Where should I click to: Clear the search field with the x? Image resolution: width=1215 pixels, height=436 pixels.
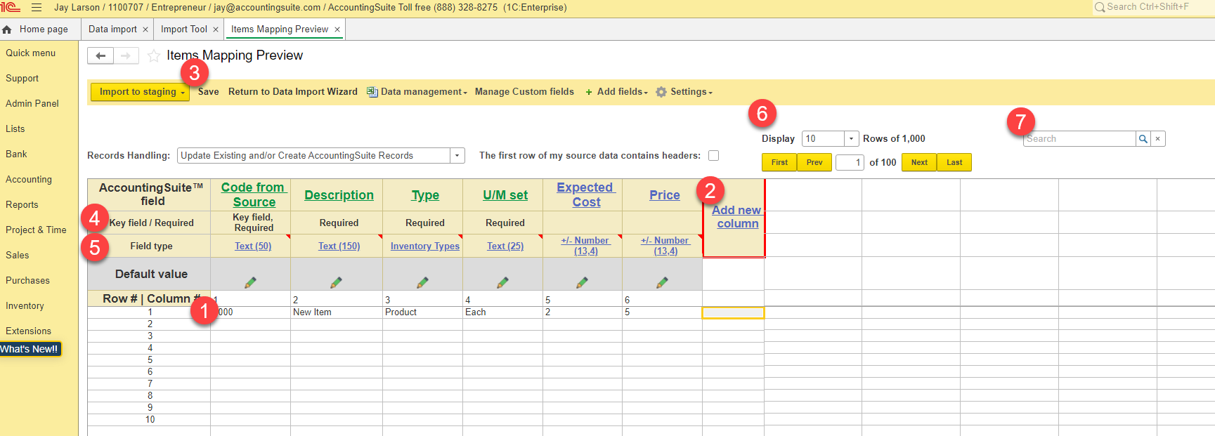click(x=1157, y=139)
